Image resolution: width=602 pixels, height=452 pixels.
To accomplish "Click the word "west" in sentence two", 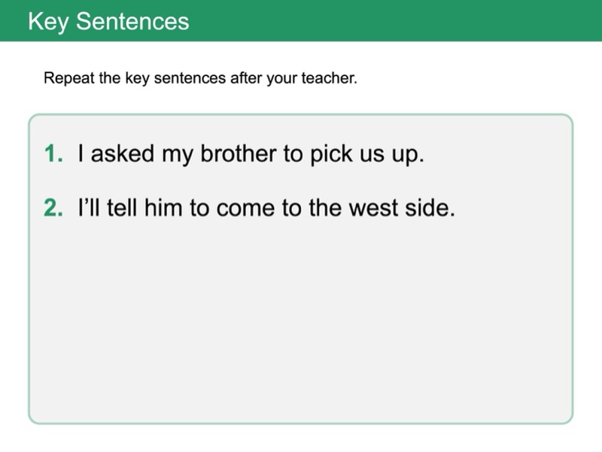I will (369, 208).
